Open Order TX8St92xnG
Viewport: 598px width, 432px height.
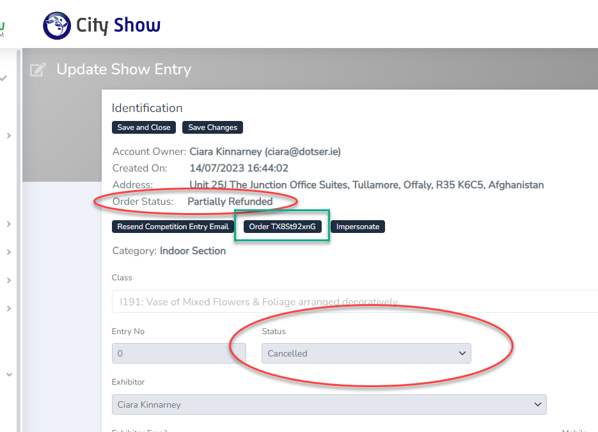coord(282,227)
